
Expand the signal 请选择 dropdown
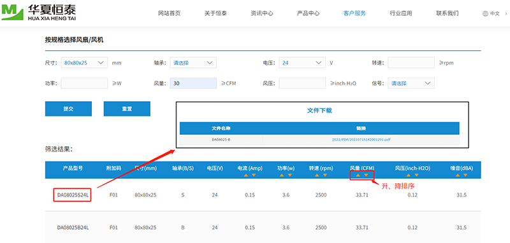coord(411,83)
